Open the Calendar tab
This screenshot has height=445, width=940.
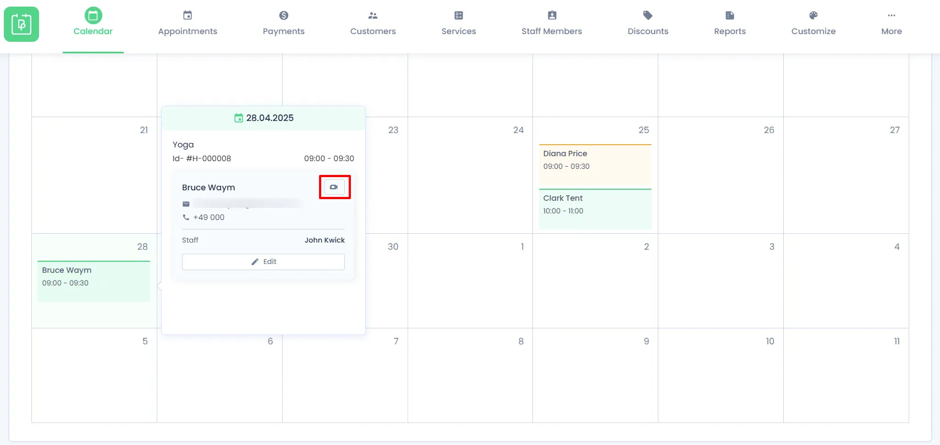pyautogui.click(x=93, y=23)
